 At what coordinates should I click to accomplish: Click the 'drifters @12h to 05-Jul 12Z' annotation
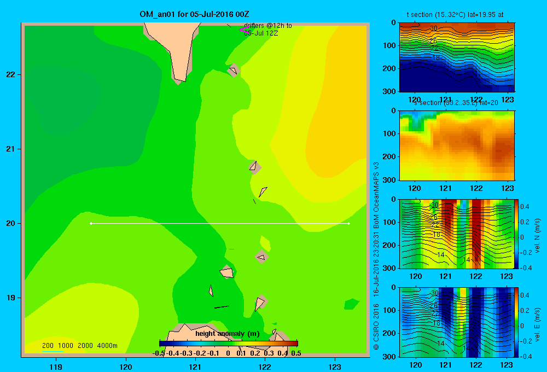268,30
